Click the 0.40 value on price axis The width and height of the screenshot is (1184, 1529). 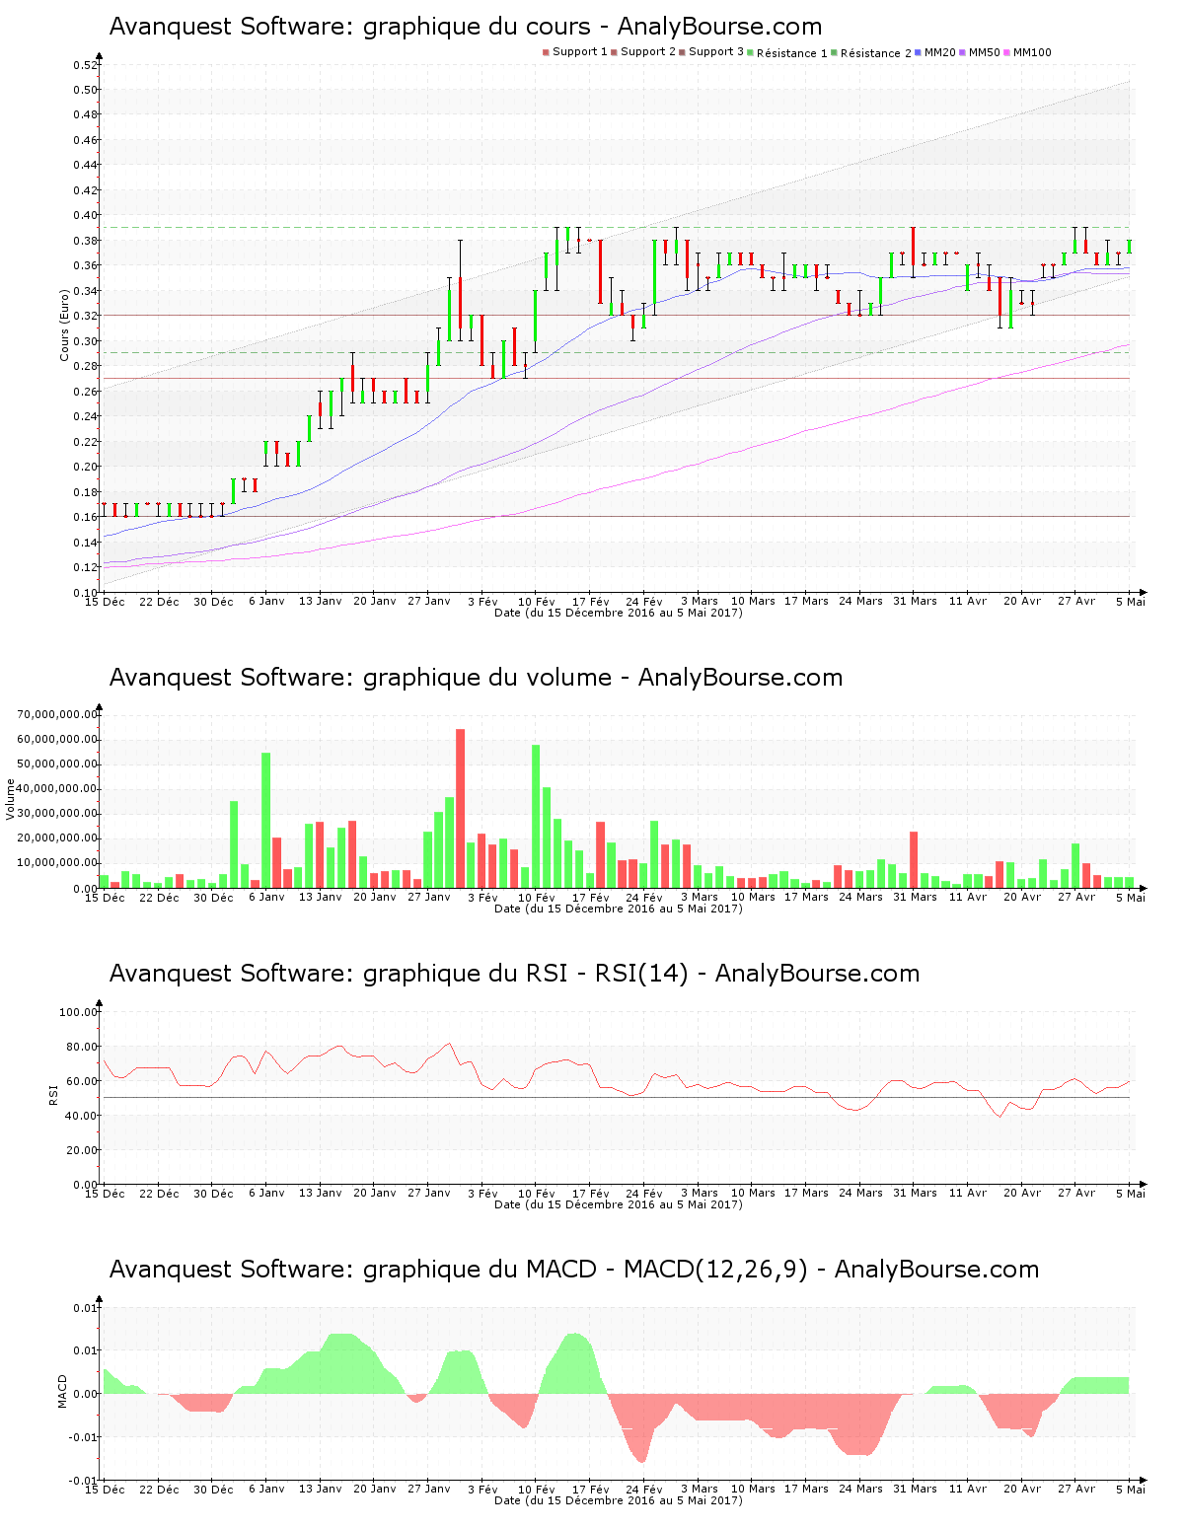pos(86,215)
